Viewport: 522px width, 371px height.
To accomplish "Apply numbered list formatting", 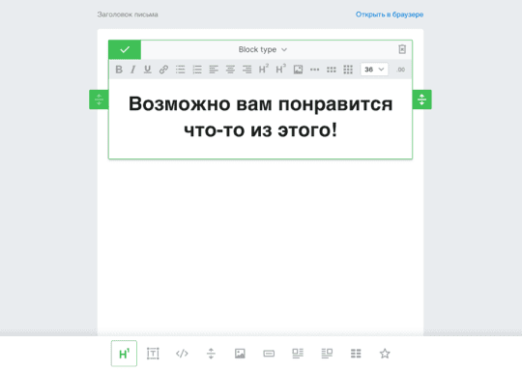I will tap(197, 70).
